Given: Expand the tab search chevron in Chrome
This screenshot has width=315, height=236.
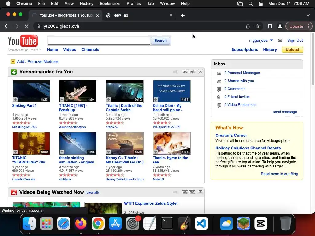Looking at the screenshot, I should coord(308,15).
